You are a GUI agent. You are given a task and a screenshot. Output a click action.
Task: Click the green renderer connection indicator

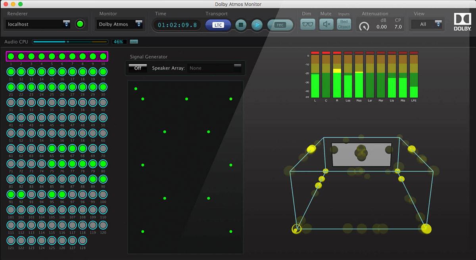(x=81, y=24)
